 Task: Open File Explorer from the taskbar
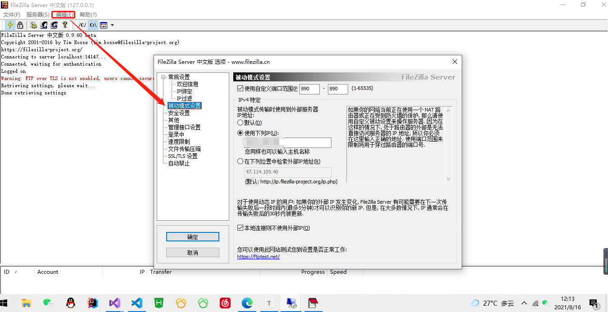27,303
